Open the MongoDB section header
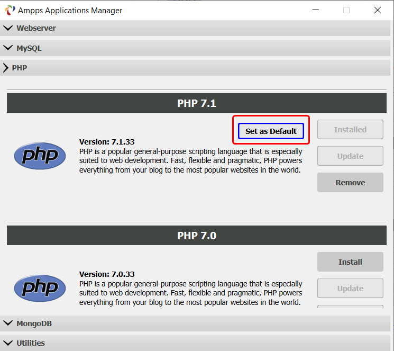This screenshot has height=351, width=394. pos(195,323)
